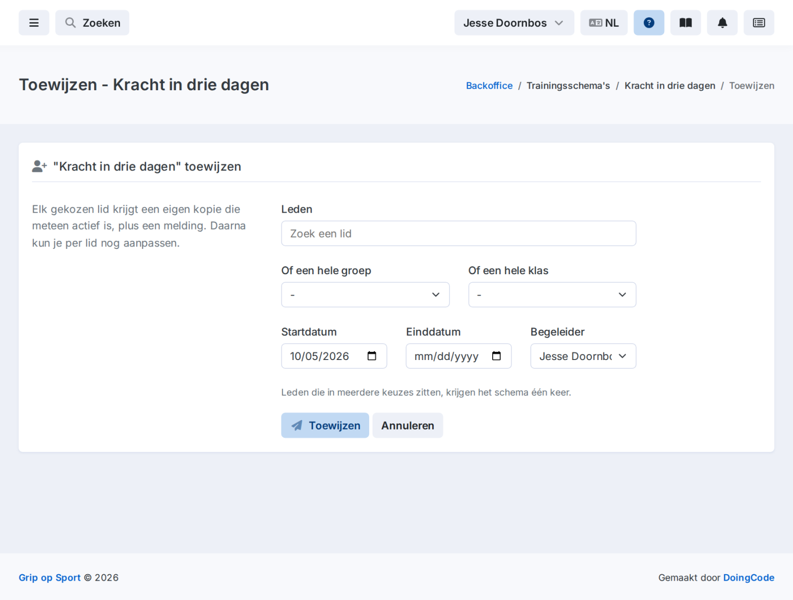Viewport: 793px width, 600px height.
Task: Expand the Jesse Doornbos user menu
Action: (x=514, y=23)
